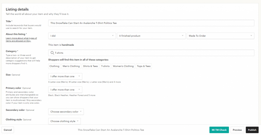Image resolution: width=261 pixels, height=135 pixels.
Task: Focus the Category search field containing T-shirts
Action: point(151,53)
